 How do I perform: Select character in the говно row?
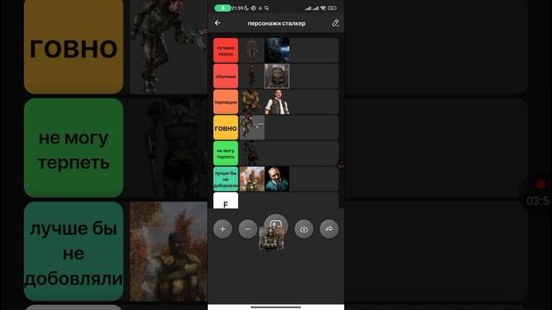[252, 128]
